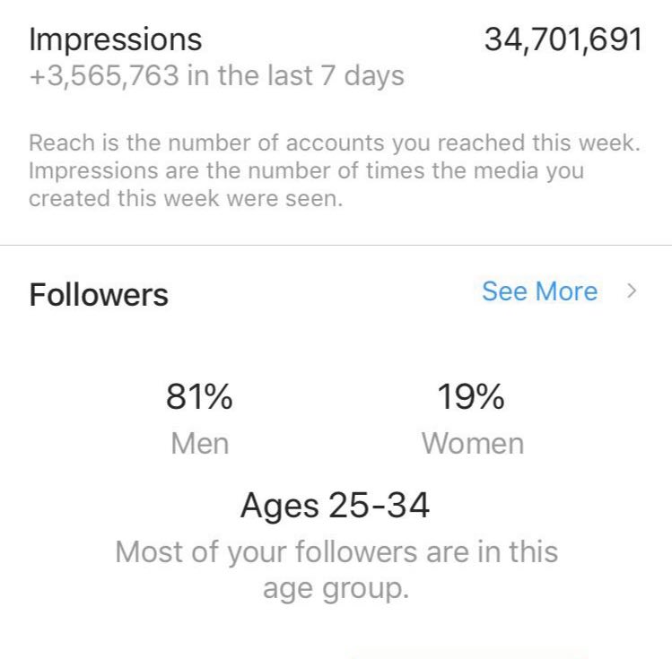Click the Men label
This screenshot has width=672, height=659.
[199, 443]
